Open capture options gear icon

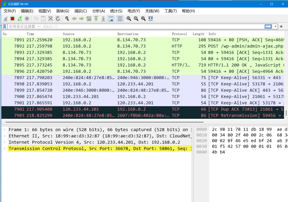point(27,19)
